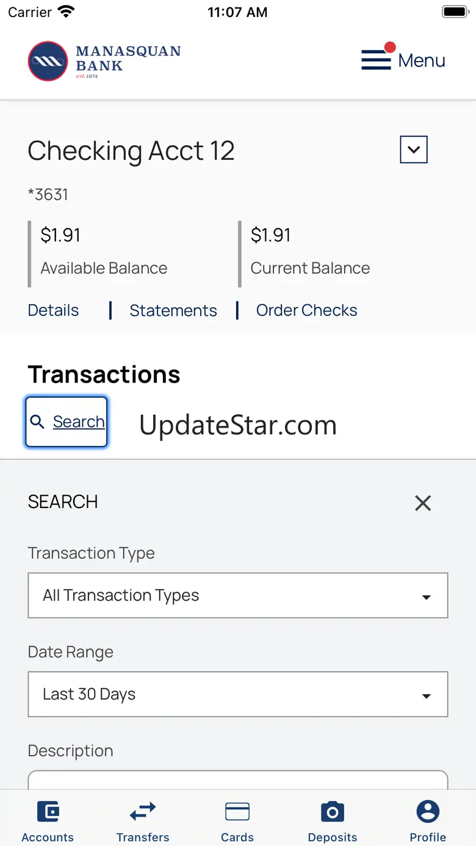Open account Details link
Image resolution: width=476 pixels, height=846 pixels.
tap(53, 310)
